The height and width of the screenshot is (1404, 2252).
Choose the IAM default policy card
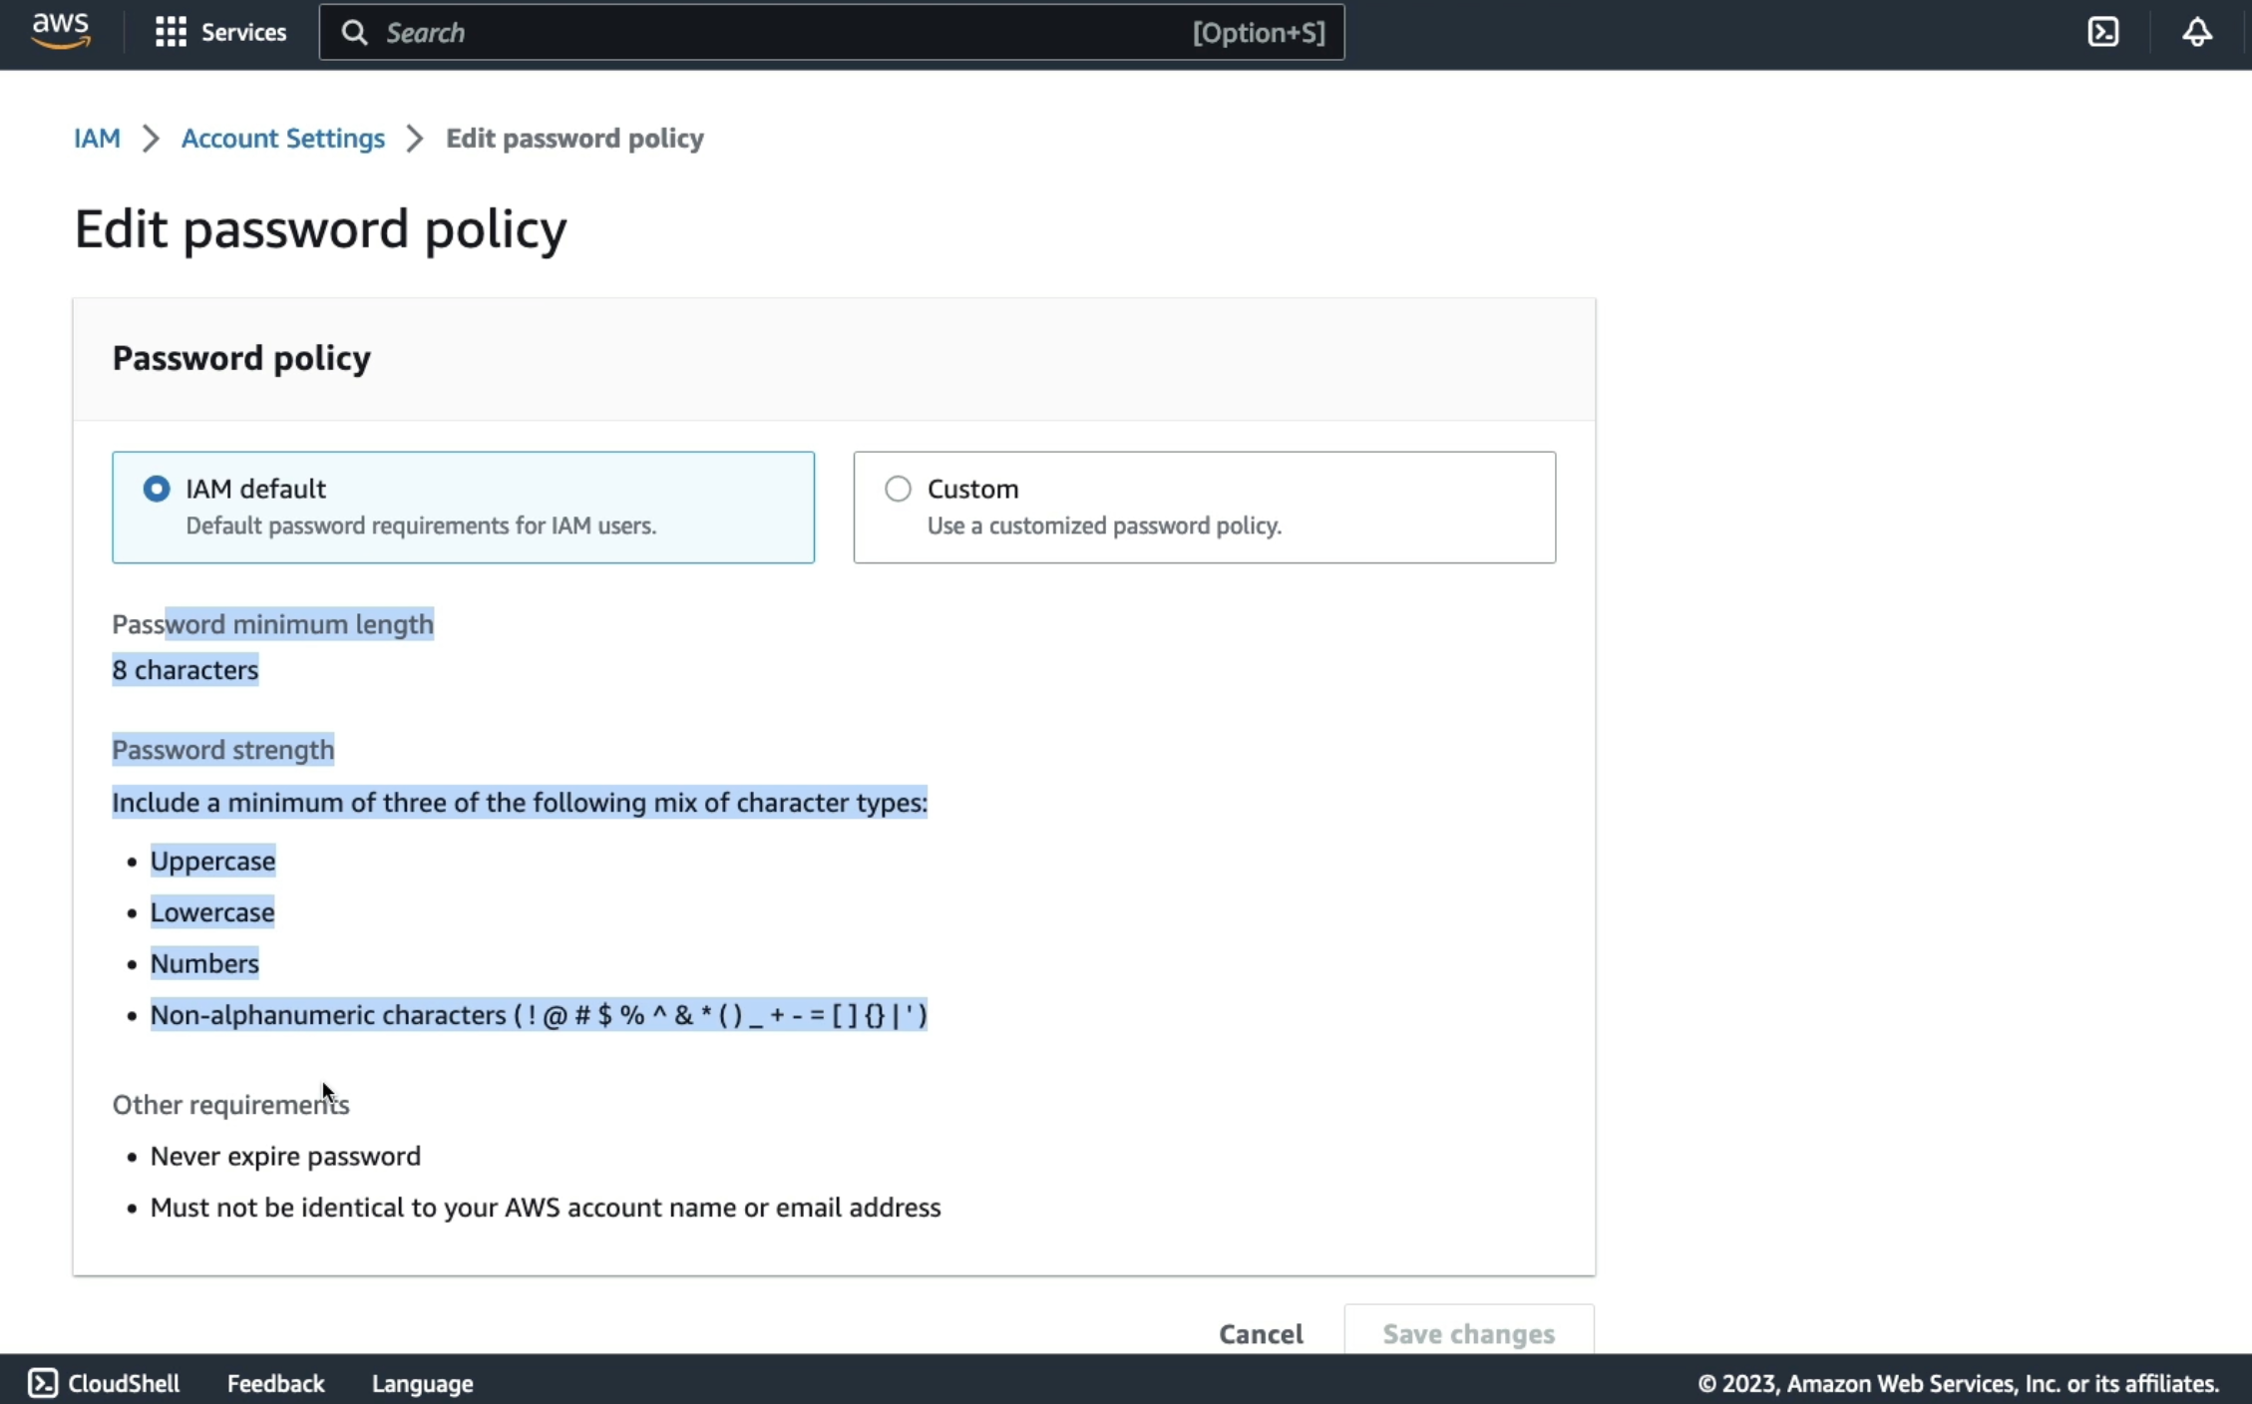click(463, 508)
